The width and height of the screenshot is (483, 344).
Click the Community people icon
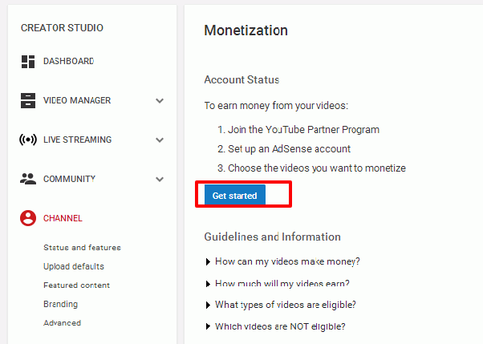(x=28, y=179)
